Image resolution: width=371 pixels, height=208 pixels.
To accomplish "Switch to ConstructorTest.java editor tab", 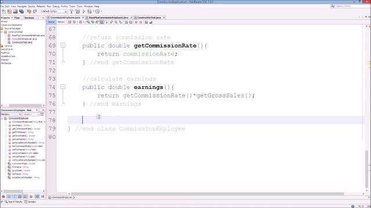I will [149, 17].
